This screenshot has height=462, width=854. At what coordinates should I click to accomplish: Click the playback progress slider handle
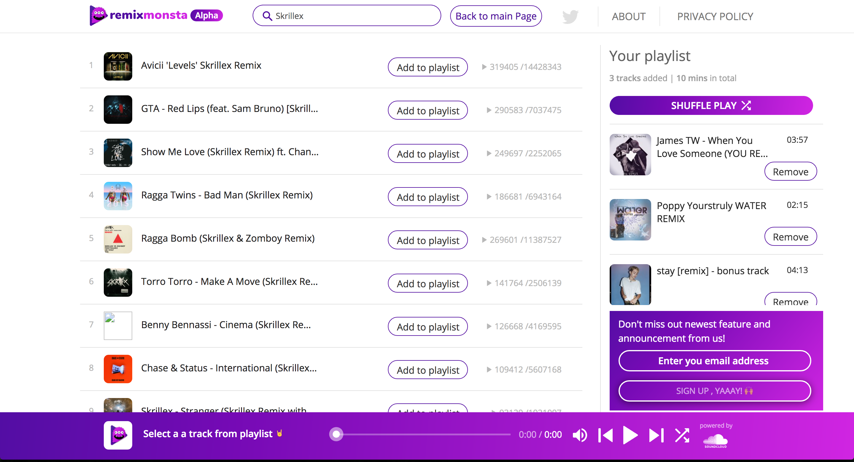[336, 434]
